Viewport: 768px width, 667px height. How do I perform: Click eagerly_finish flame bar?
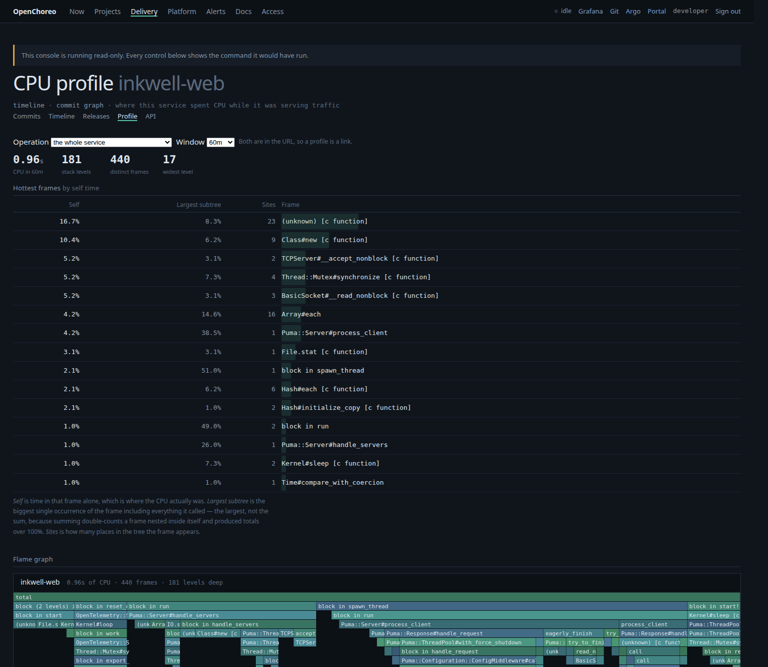(574, 633)
